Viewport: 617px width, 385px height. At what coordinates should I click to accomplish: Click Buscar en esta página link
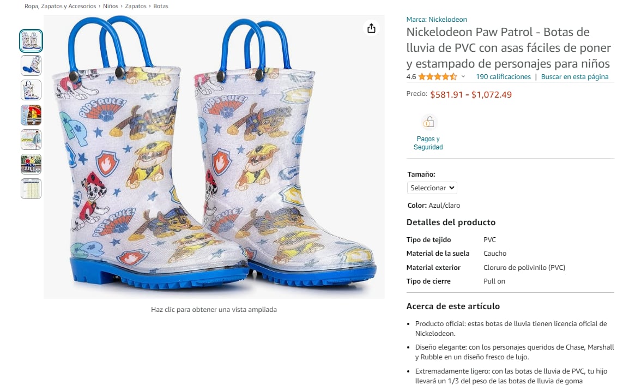pyautogui.click(x=574, y=77)
